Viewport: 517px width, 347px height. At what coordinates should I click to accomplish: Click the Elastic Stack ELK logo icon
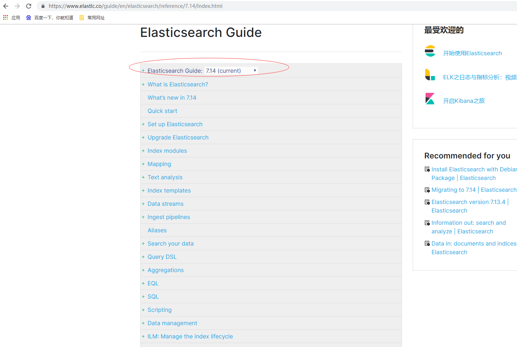point(430,75)
